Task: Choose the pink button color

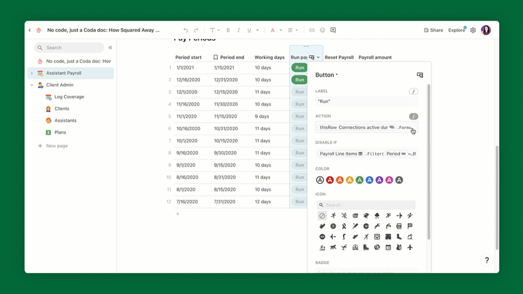Action: point(389,180)
